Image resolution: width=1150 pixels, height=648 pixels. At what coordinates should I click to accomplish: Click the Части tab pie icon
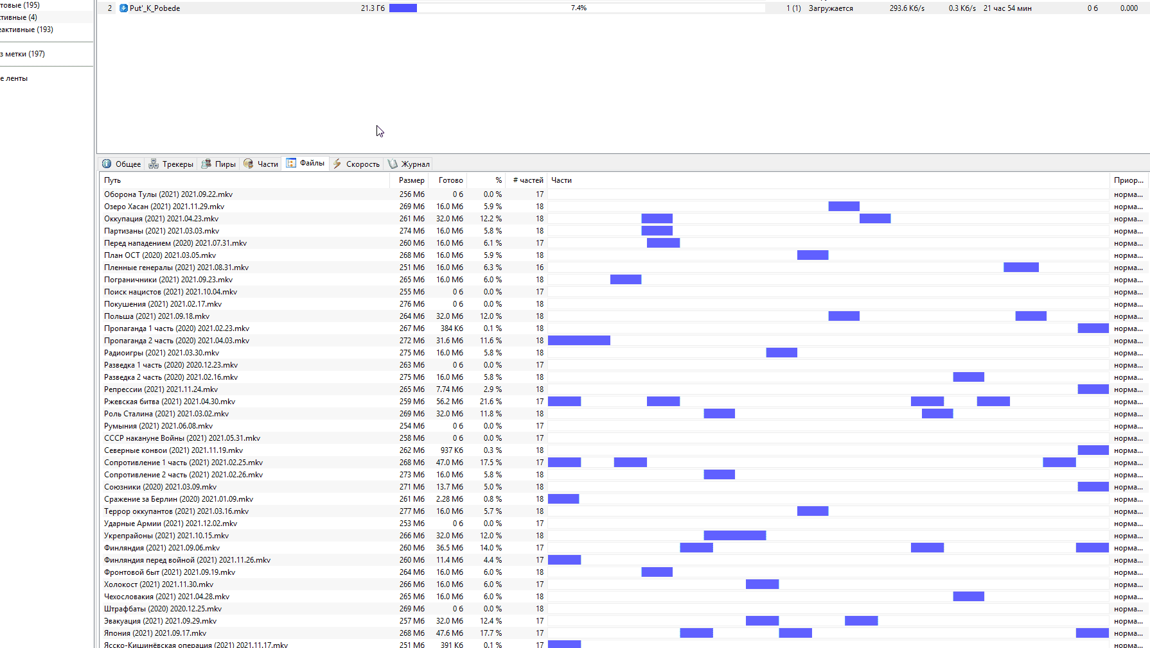[249, 164]
